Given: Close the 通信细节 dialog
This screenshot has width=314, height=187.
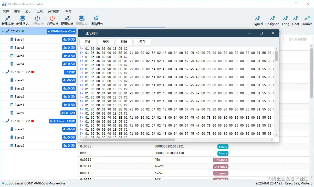Looking at the screenshot, I should click(x=273, y=33).
